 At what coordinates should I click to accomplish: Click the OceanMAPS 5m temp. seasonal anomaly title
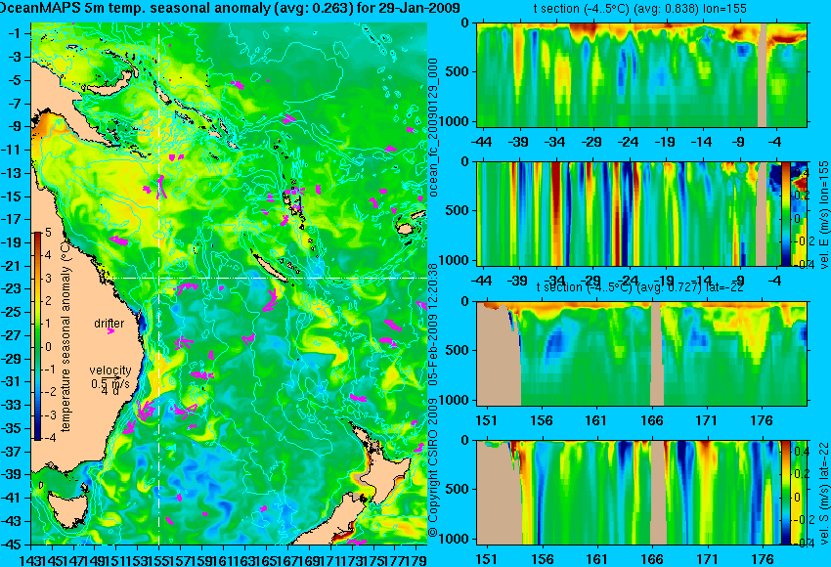pyautogui.click(x=230, y=9)
